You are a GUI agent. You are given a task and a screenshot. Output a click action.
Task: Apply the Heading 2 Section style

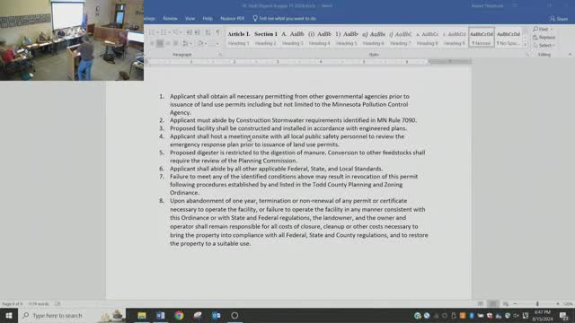[x=266, y=38]
